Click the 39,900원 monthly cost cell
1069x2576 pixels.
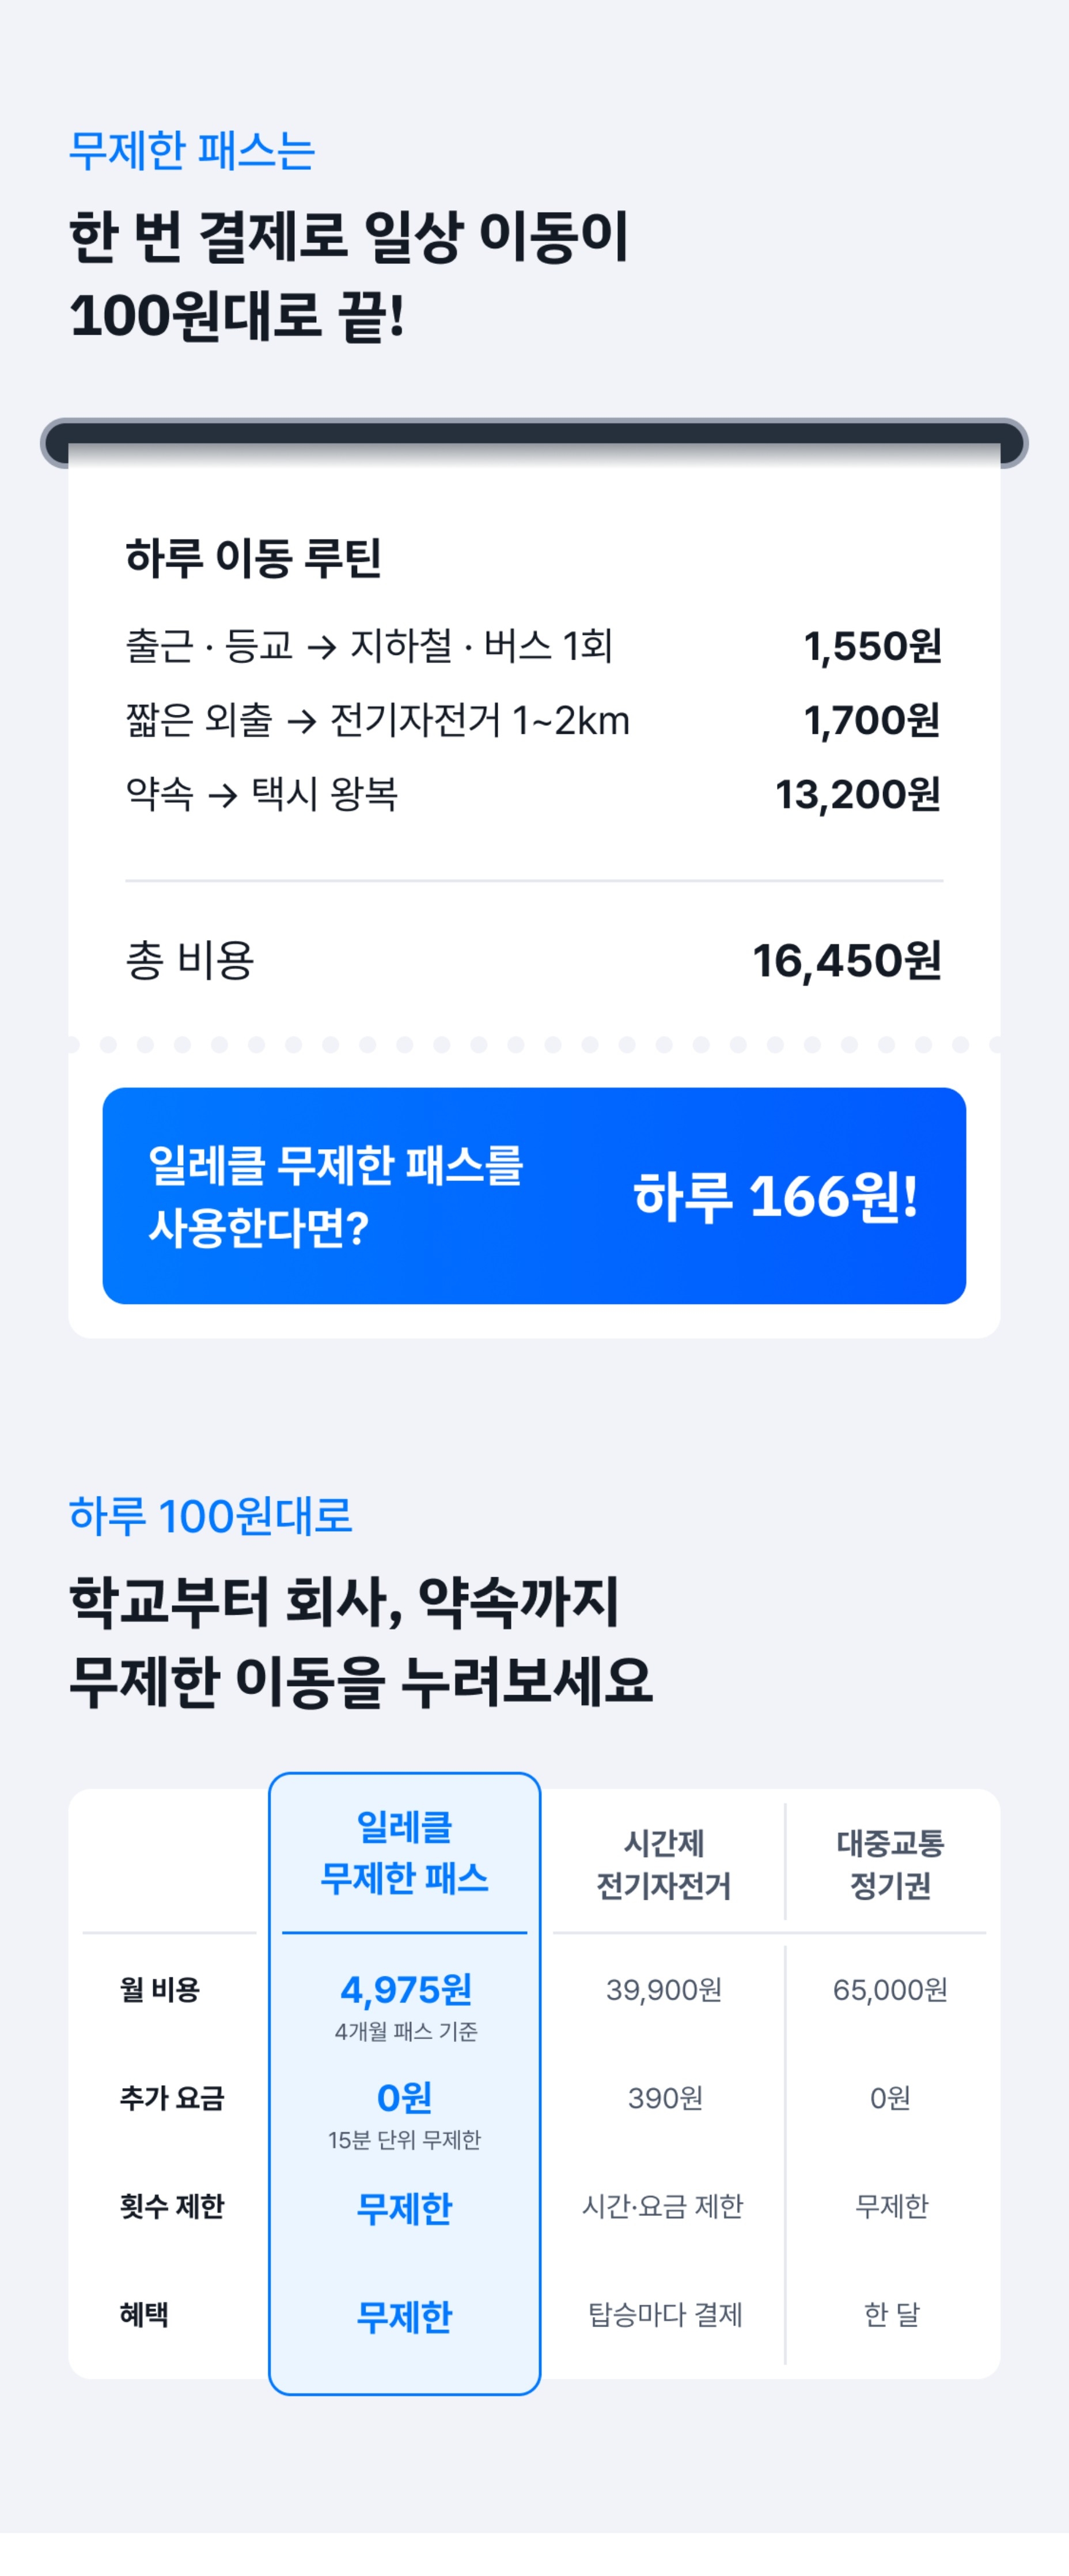point(664,1990)
